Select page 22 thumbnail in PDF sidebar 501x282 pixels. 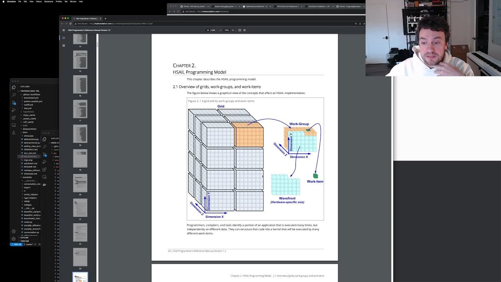tap(80, 232)
